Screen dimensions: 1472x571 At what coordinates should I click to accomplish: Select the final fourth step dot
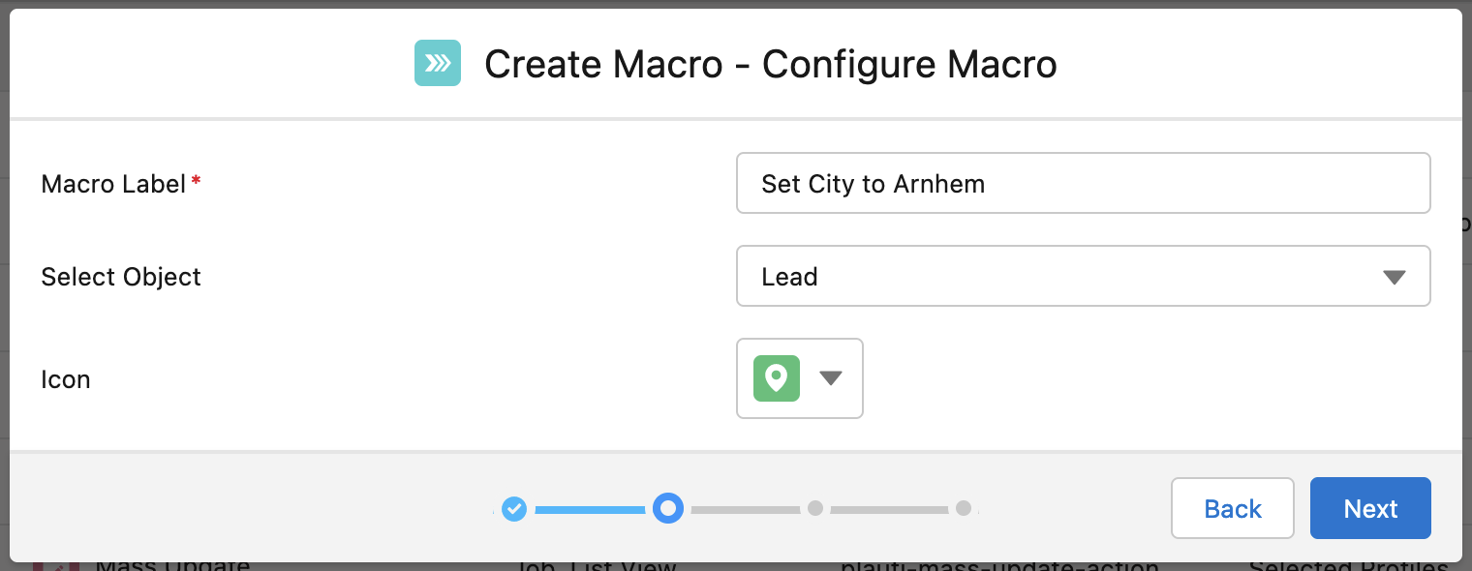pos(964,508)
